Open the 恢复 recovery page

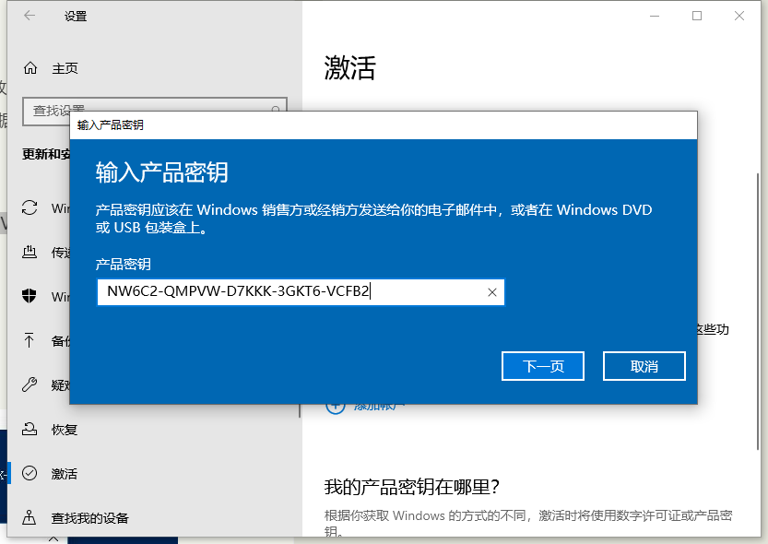(x=65, y=429)
